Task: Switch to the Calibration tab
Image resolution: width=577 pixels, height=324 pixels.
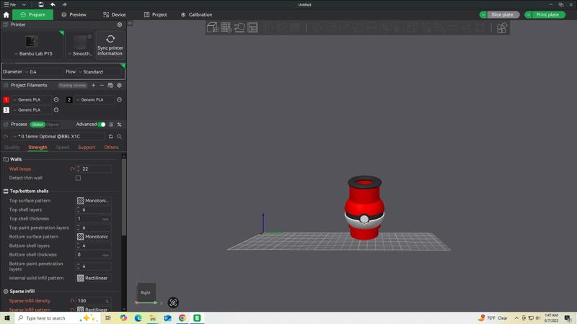Action: point(196,14)
